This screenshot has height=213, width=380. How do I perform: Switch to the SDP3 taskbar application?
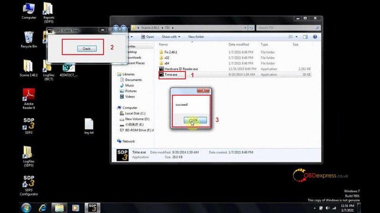pos(92,208)
